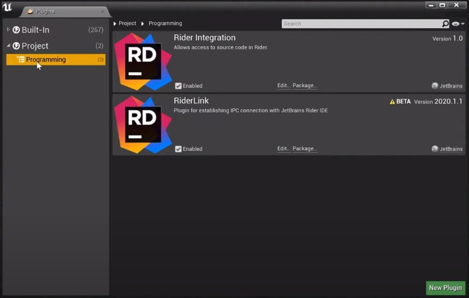Click JetBrains globe icon on RiderLink
Viewport: 469px width, 298px height.
tap(435, 149)
